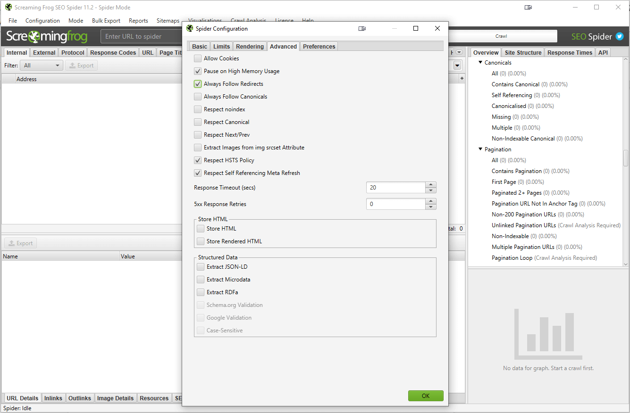Check Respect Canonical option
The height and width of the screenshot is (413, 630).
click(198, 122)
